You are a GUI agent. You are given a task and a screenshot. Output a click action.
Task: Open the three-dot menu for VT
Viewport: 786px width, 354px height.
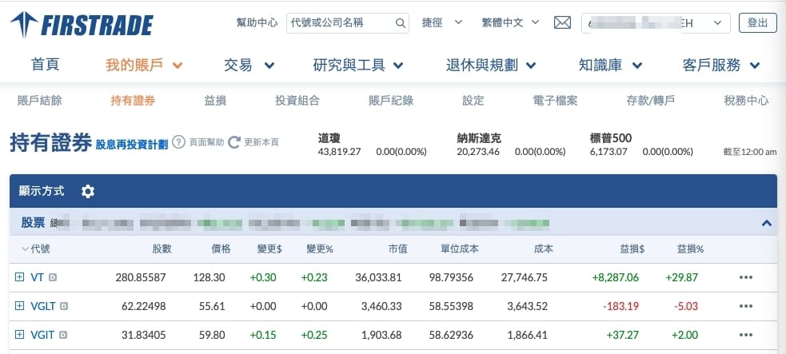click(x=746, y=277)
